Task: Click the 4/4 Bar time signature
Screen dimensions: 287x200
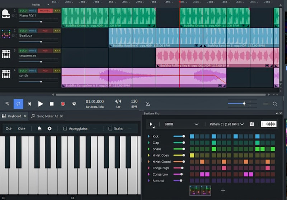Action: [118, 103]
